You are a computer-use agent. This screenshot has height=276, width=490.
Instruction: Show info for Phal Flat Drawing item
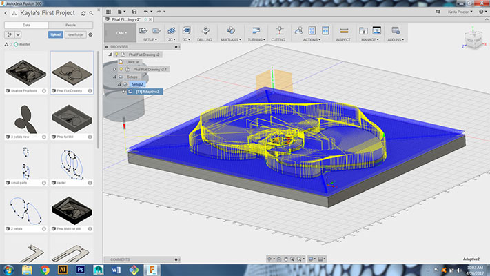[x=90, y=91]
